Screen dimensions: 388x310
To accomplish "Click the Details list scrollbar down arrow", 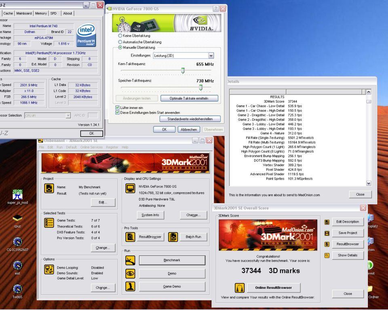I will 369,183.
